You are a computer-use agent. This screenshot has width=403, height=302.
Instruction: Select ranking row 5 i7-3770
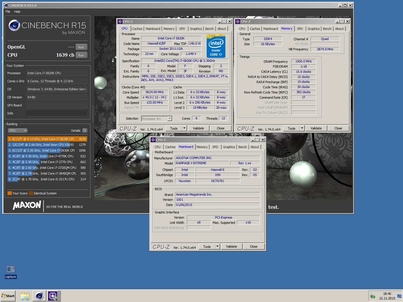click(47, 162)
